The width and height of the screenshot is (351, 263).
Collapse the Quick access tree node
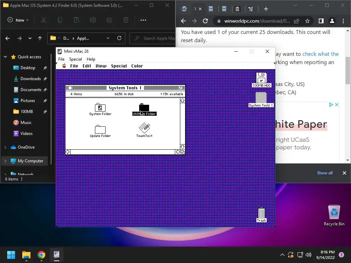pyautogui.click(x=5, y=57)
